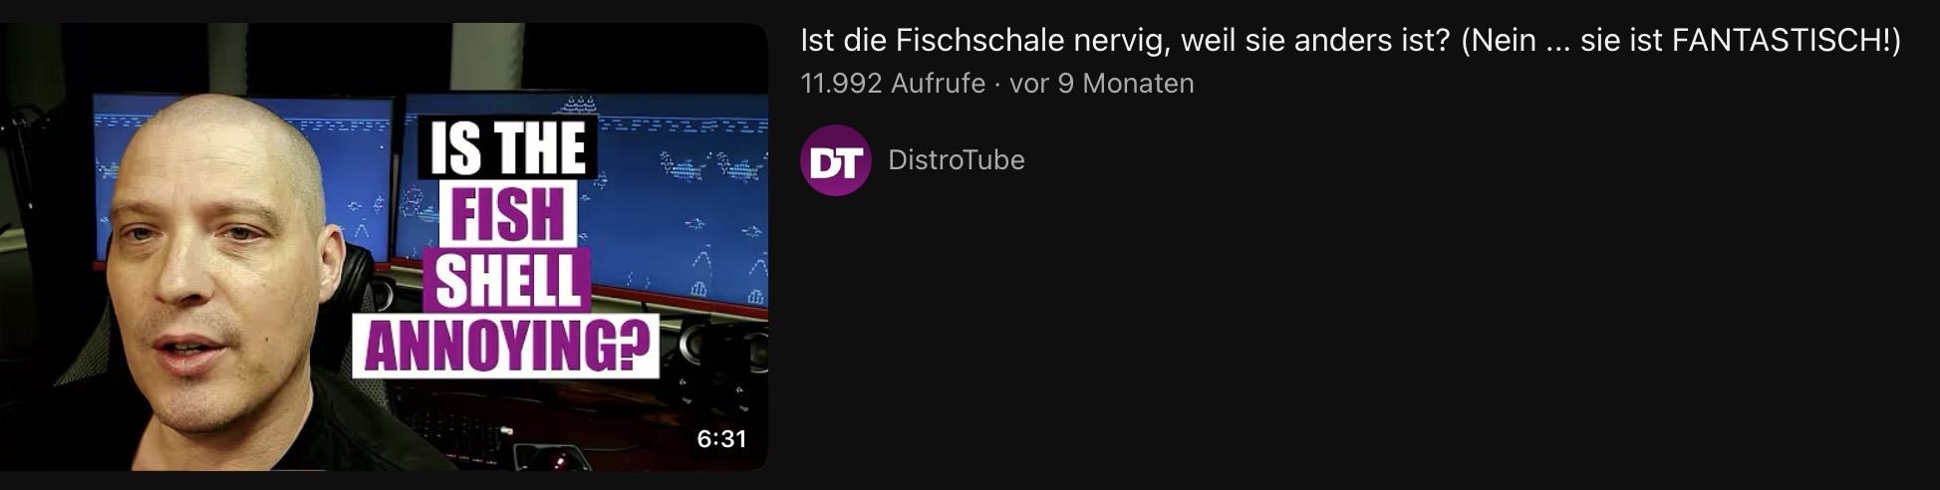Click 'ANNOYING?' text in the thumbnail
The height and width of the screenshot is (490, 1940).
[x=506, y=347]
